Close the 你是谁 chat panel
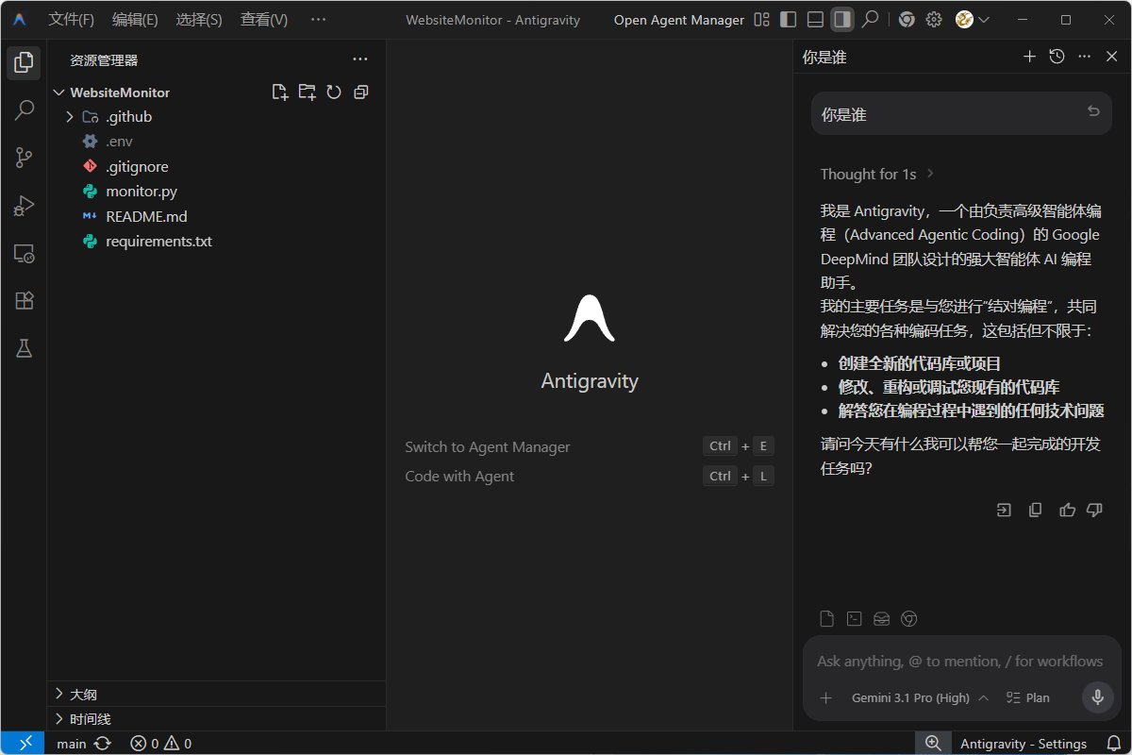The image size is (1132, 755). coord(1111,57)
